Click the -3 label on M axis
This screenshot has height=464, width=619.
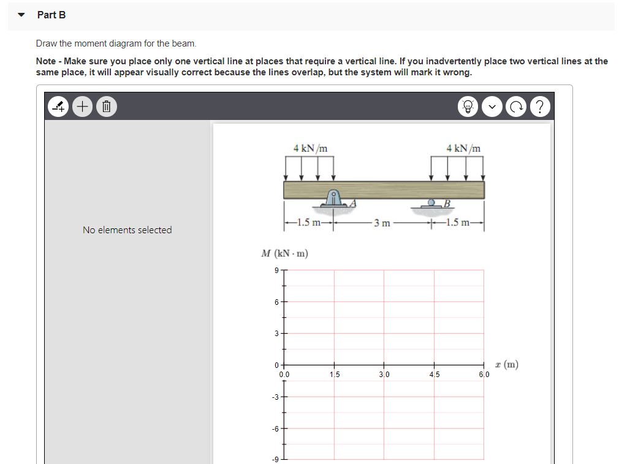tap(275, 397)
